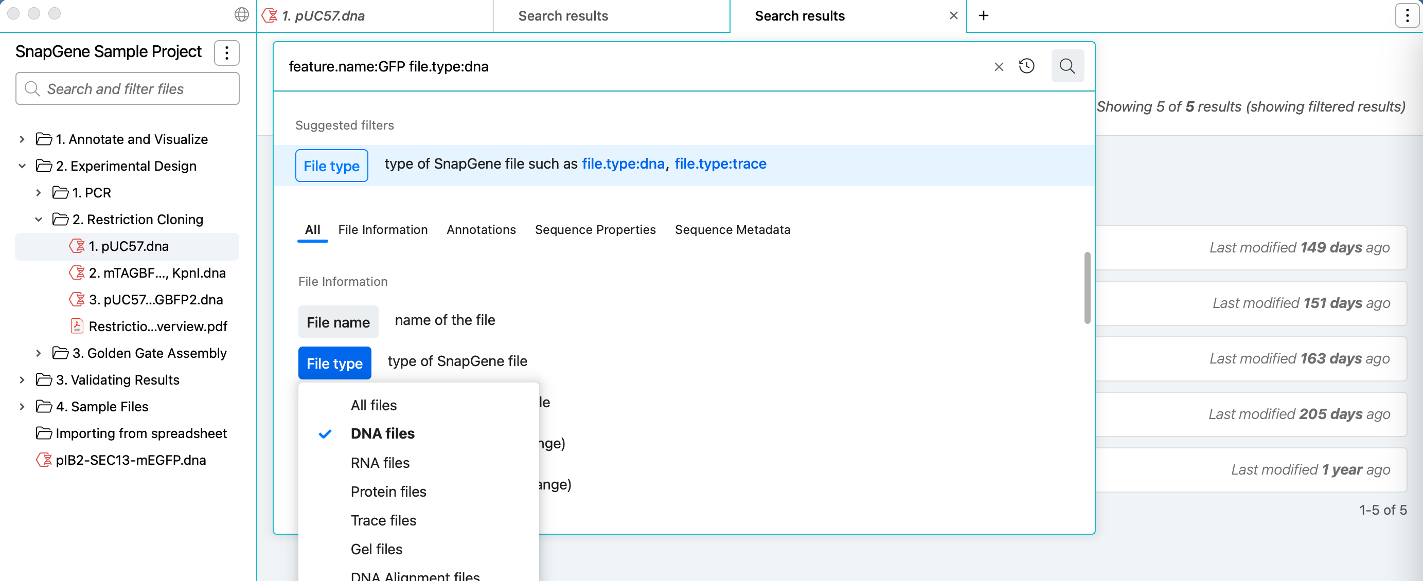Choose All files from file type menu
This screenshot has height=581, width=1423.
click(418, 405)
